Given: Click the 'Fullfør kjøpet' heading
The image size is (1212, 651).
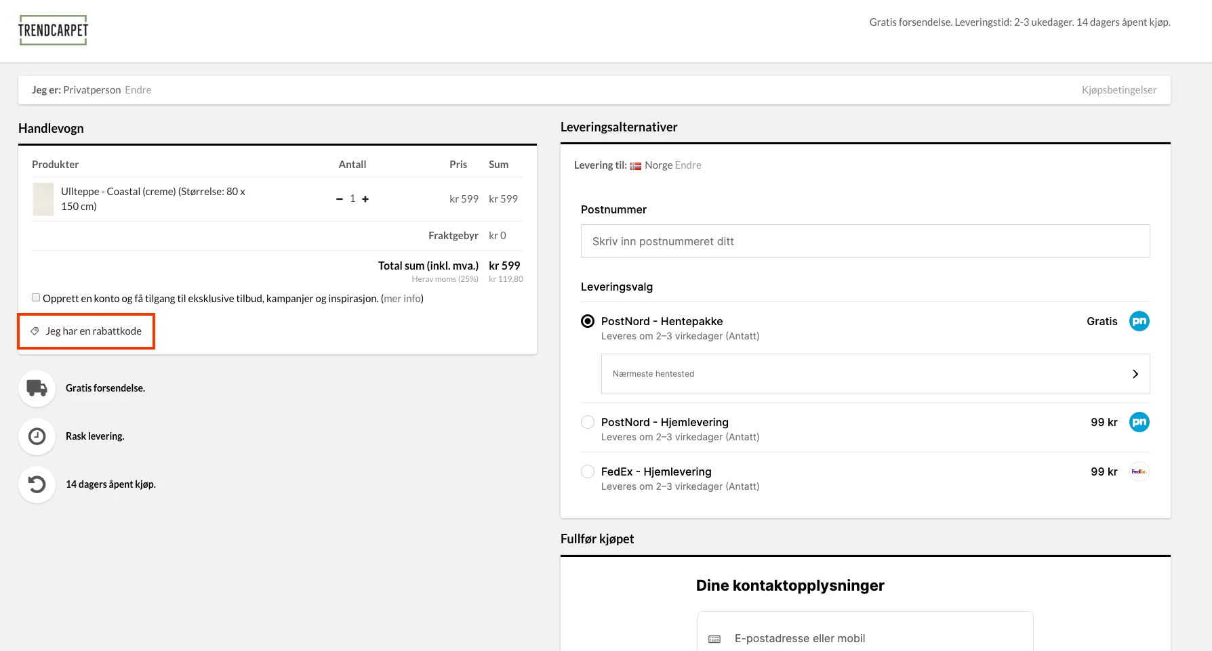Looking at the screenshot, I should 597,539.
